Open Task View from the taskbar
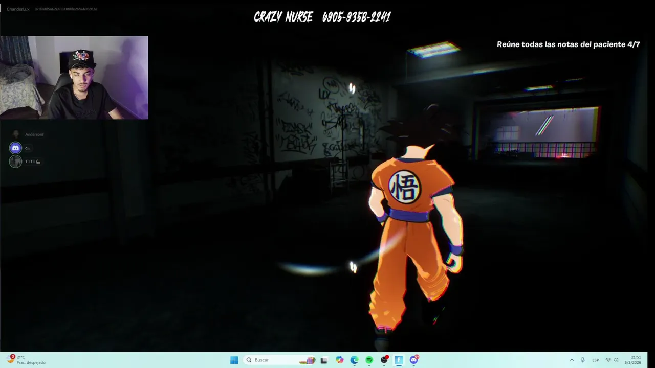 [324, 360]
